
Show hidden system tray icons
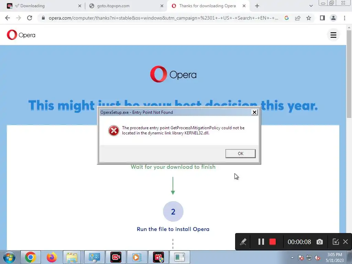click(292, 257)
